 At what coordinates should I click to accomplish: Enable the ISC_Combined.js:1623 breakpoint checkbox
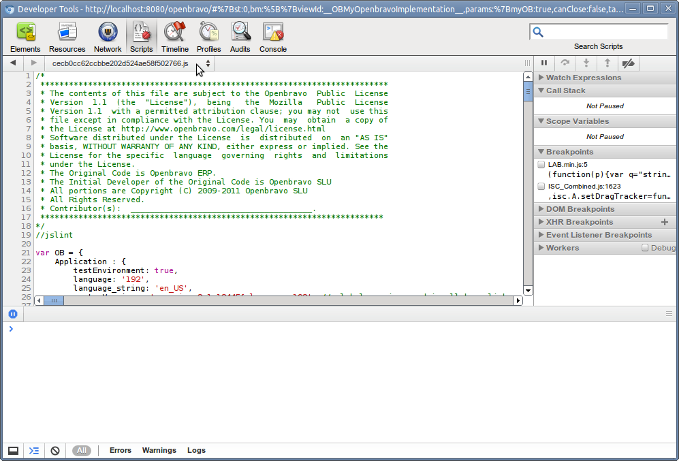pos(541,186)
